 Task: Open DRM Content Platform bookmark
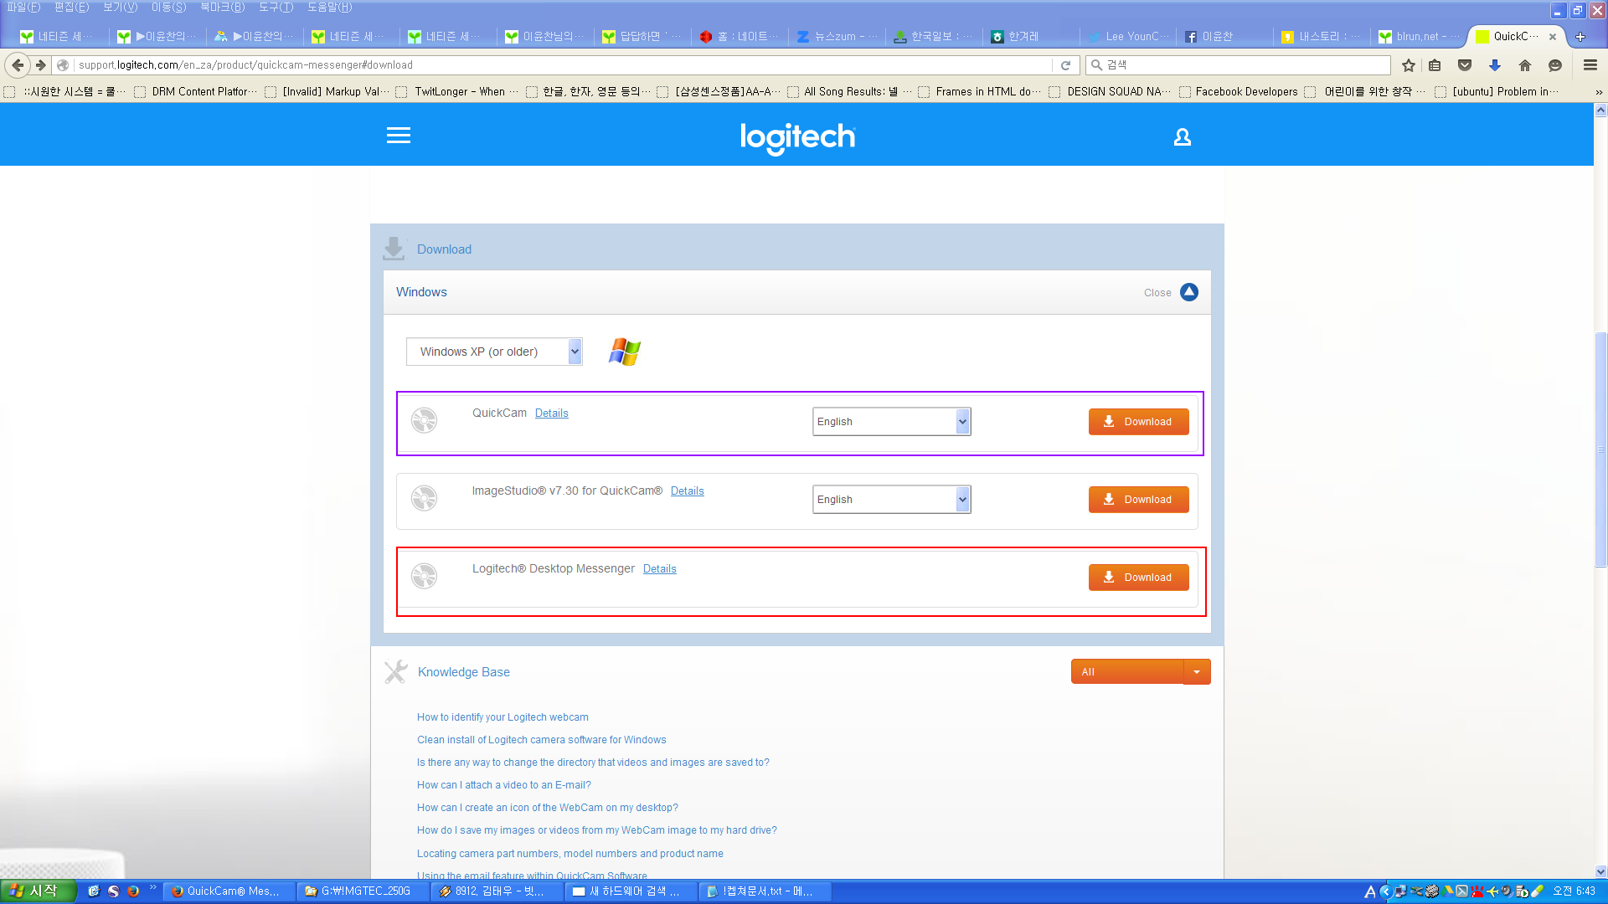195,92
